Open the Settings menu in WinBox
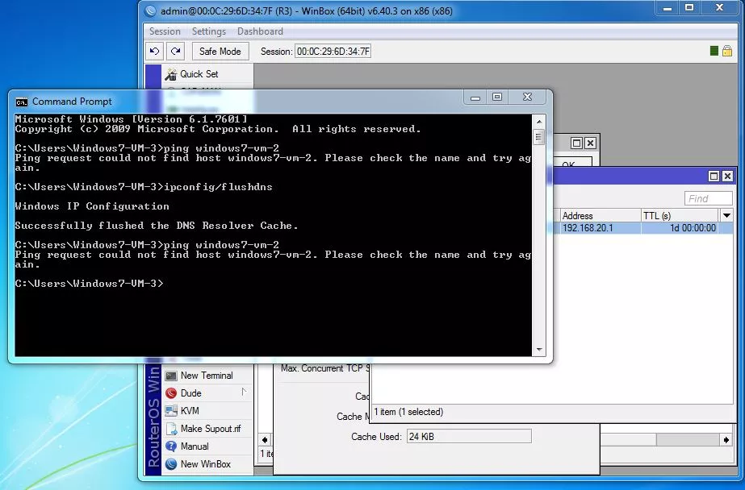Screen dimensions: 745x490 [208, 31]
